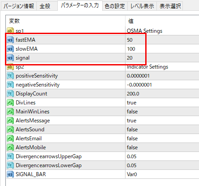Select the MainWinLines variable name
Image resolution: width=199 pixels, height=186 pixels.
pyautogui.click(x=33, y=112)
